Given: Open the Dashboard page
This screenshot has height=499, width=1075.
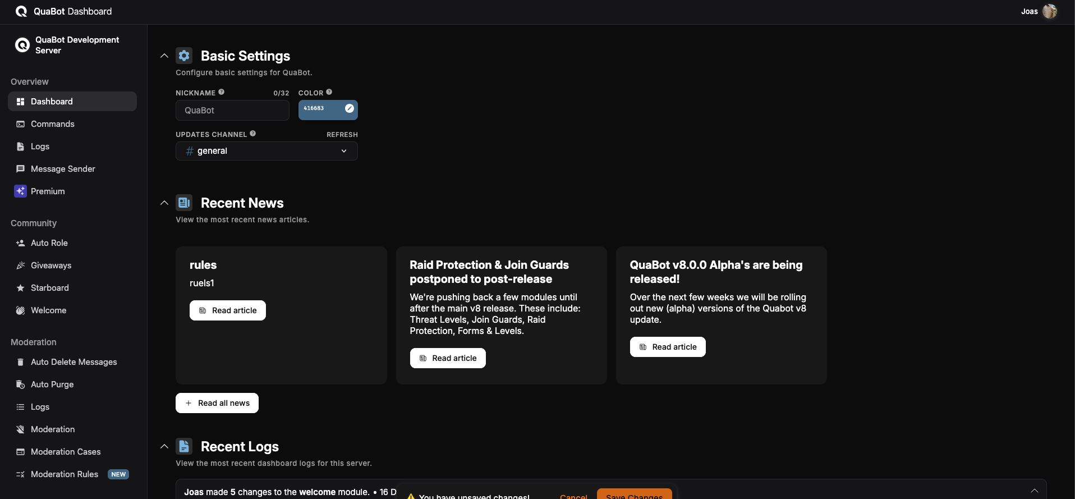Looking at the screenshot, I should pos(72,102).
